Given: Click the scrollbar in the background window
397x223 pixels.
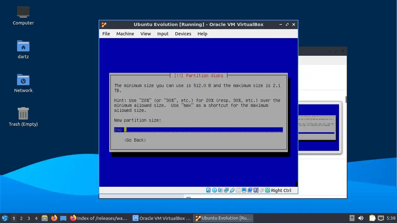Looking at the screenshot, I should (346, 99).
